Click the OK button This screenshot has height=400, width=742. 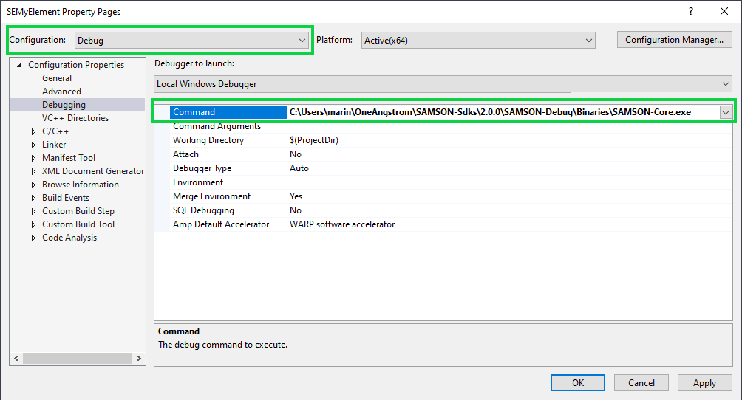pyautogui.click(x=578, y=382)
